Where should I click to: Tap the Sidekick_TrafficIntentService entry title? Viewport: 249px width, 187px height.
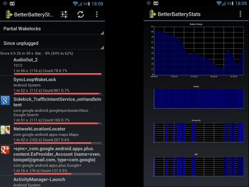(57, 102)
